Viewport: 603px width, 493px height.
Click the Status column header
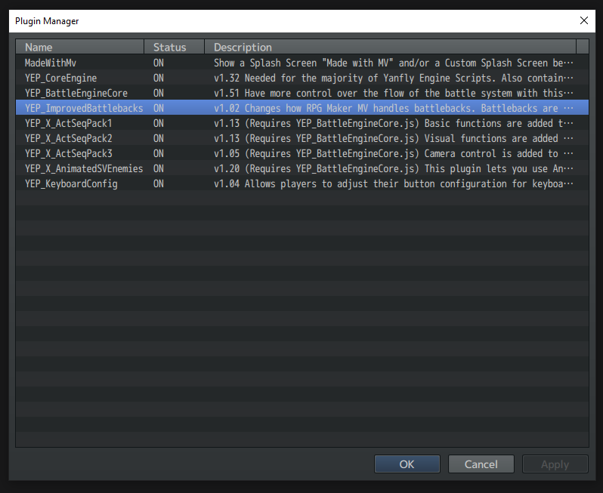pos(175,47)
